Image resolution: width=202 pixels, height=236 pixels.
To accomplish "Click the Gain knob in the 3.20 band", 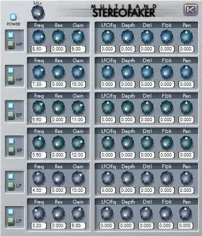I will pos(78,213).
